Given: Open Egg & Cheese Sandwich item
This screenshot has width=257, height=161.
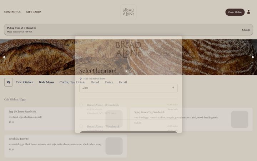Looking at the screenshot, I should (66, 119).
